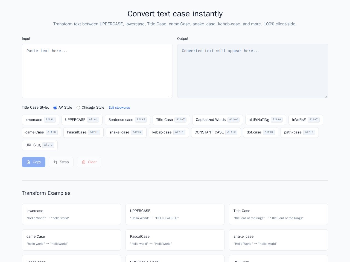
Task: Click the lowercase example card
Action: pyautogui.click(x=71, y=214)
